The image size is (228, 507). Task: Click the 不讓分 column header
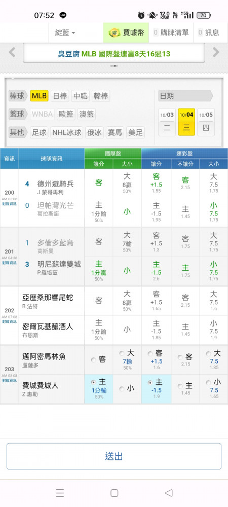(x=185, y=164)
